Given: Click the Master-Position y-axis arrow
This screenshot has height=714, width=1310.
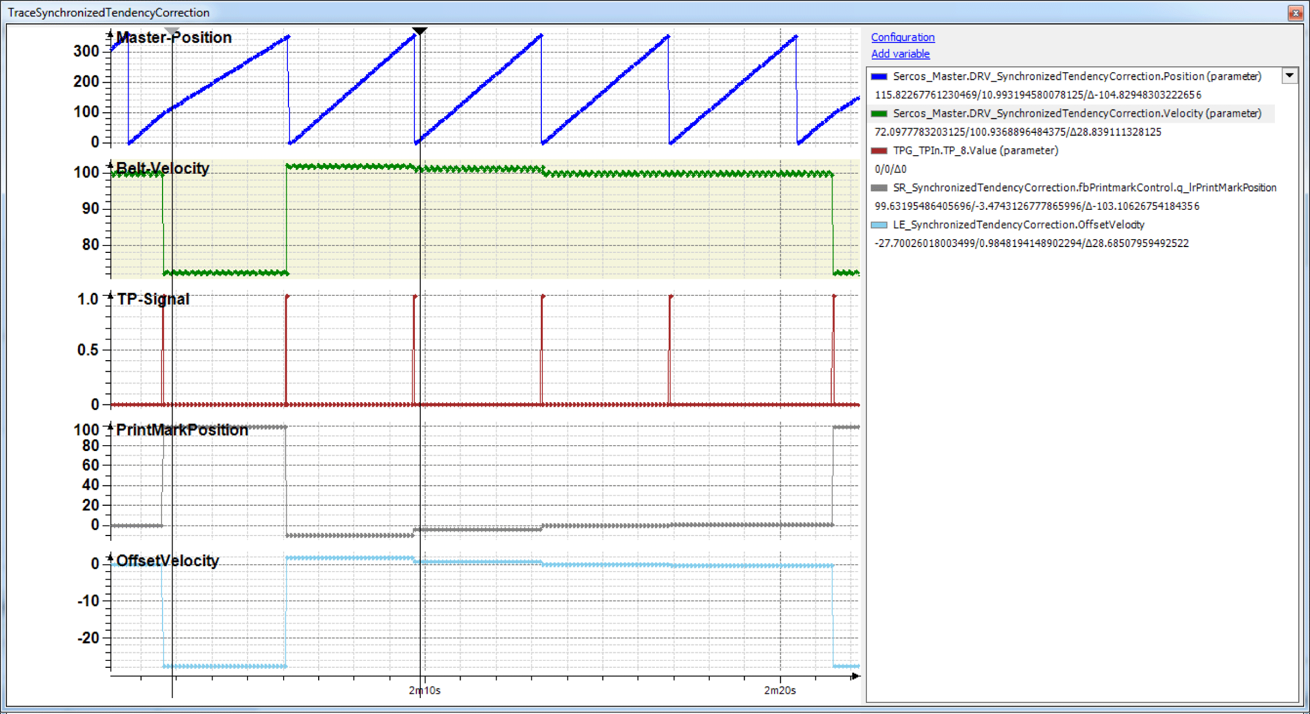Looking at the screenshot, I should [x=110, y=34].
